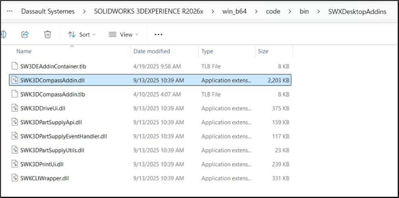Select DLL icon of SWK3DCompassAddin.dll
The height and width of the screenshot is (198, 399).
click(x=15, y=80)
